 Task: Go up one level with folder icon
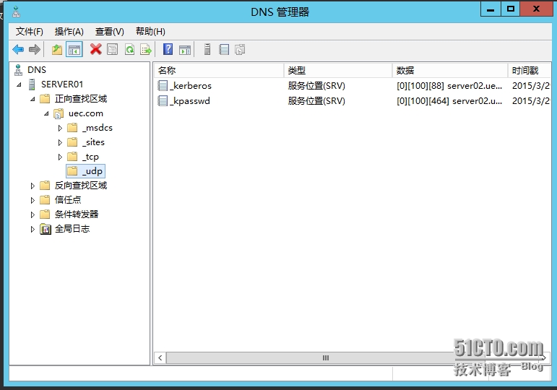pyautogui.click(x=57, y=49)
